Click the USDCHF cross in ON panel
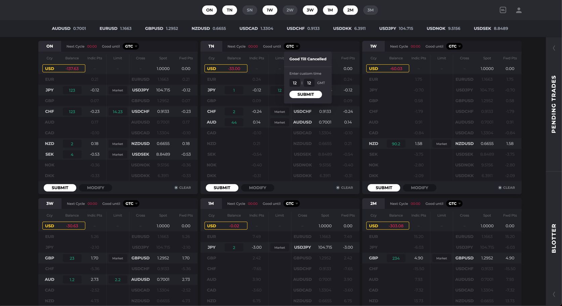The image size is (562, 306). (140, 111)
